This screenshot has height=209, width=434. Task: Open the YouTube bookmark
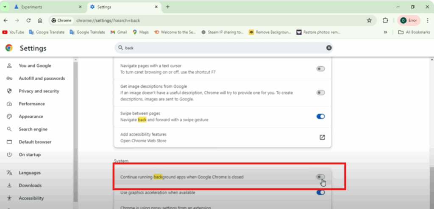[x=13, y=32]
